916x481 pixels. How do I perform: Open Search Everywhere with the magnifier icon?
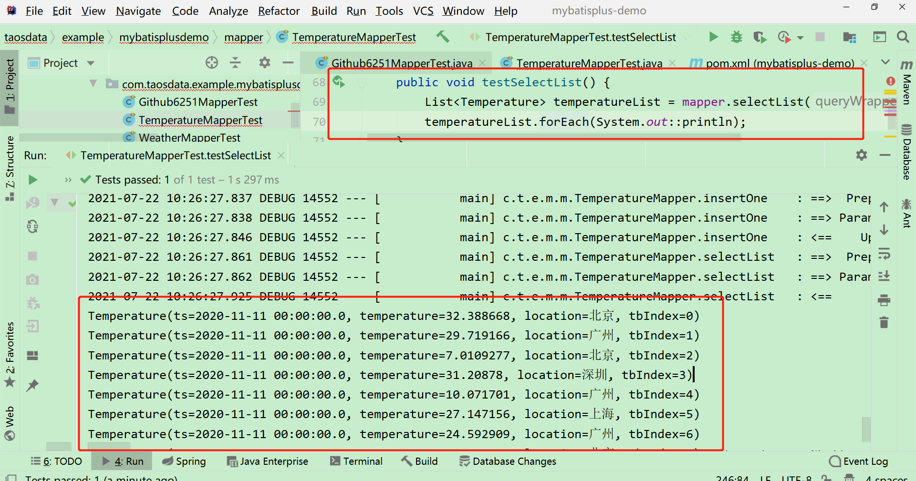[904, 37]
